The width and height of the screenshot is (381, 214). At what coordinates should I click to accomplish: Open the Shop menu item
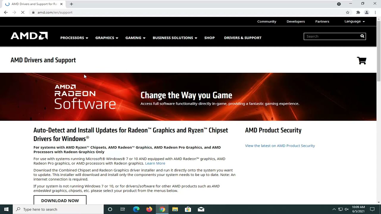tap(209, 38)
